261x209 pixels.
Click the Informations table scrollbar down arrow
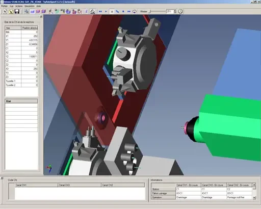[254, 198]
